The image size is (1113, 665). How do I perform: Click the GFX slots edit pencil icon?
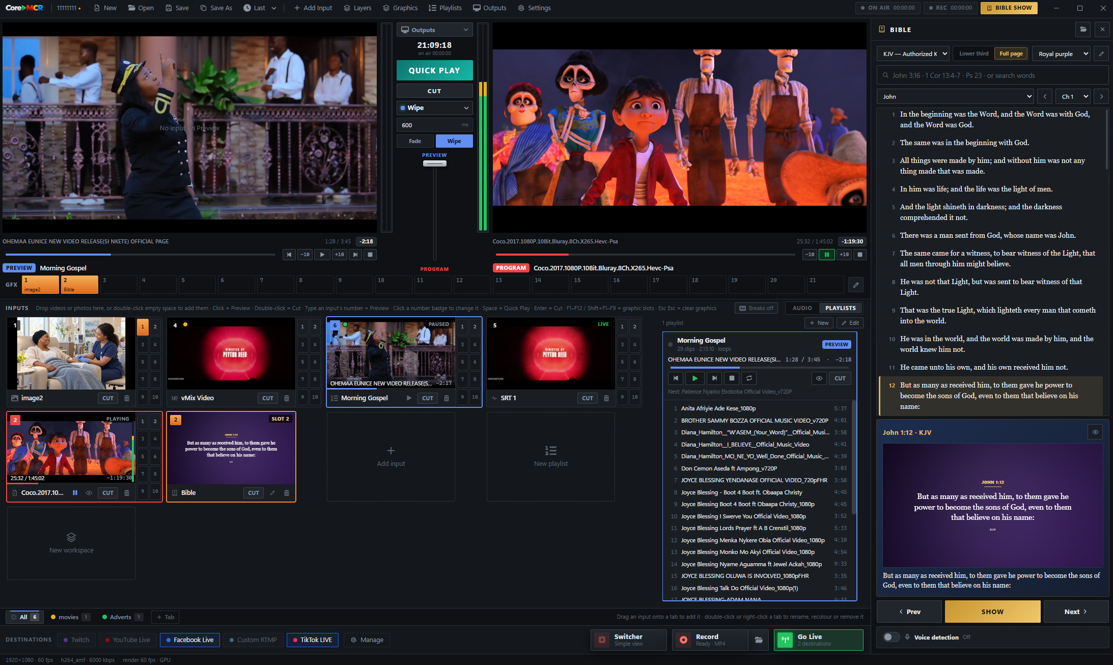pos(856,285)
